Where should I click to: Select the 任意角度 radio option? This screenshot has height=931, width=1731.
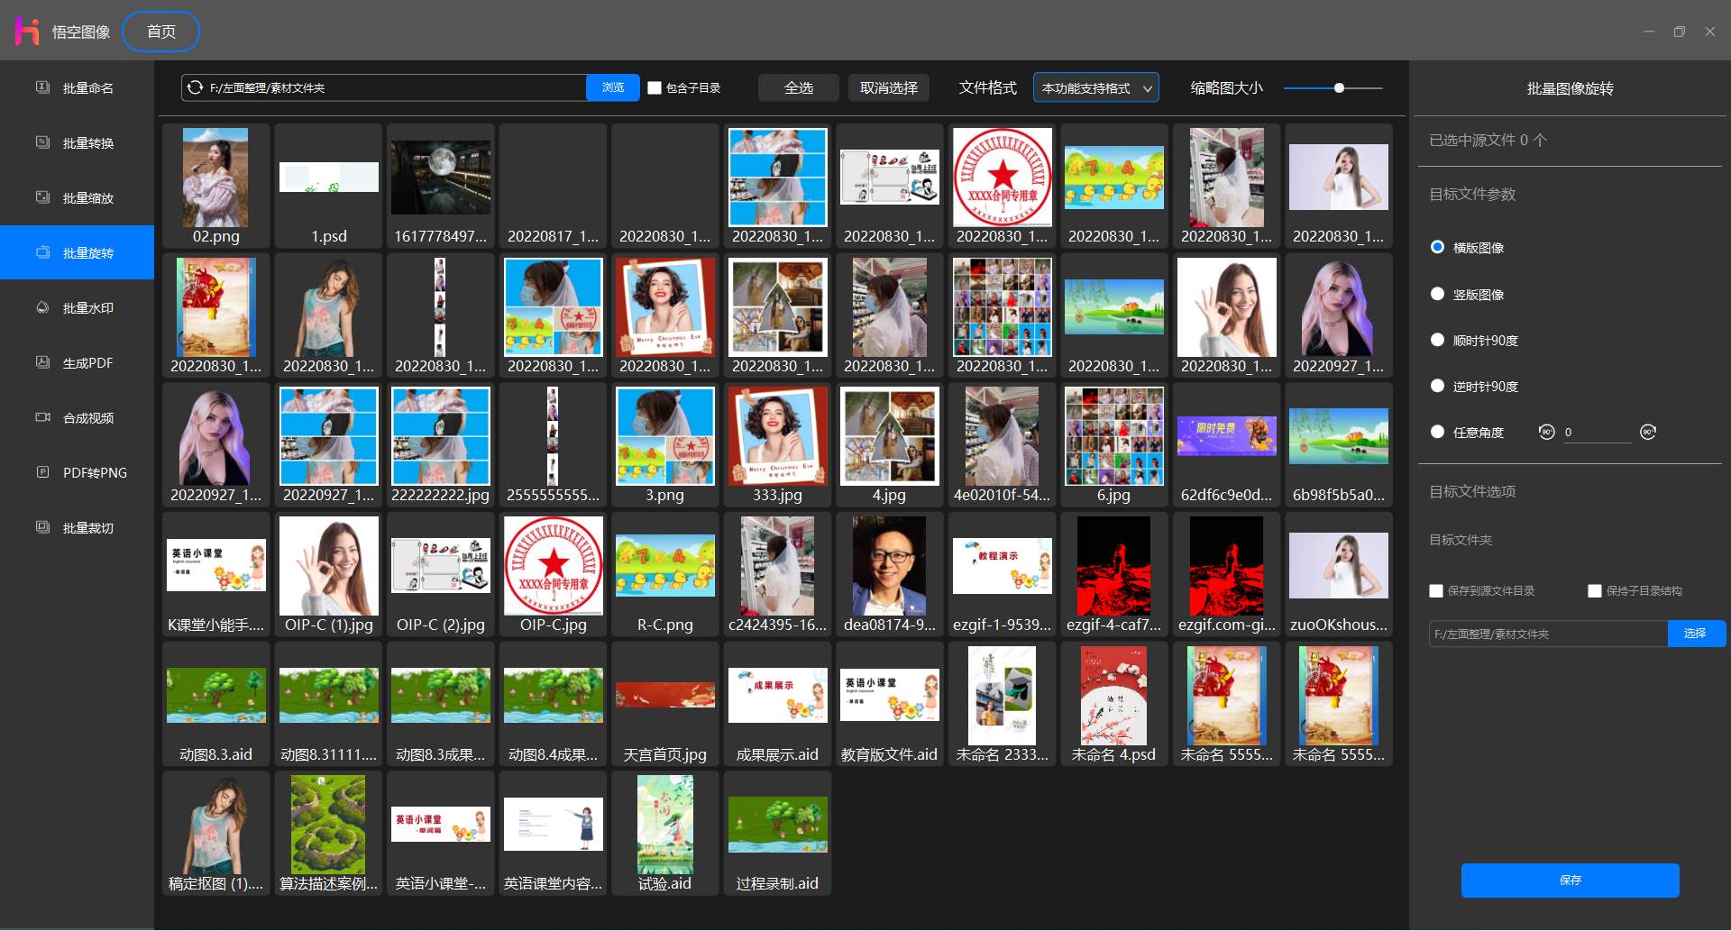1437,432
